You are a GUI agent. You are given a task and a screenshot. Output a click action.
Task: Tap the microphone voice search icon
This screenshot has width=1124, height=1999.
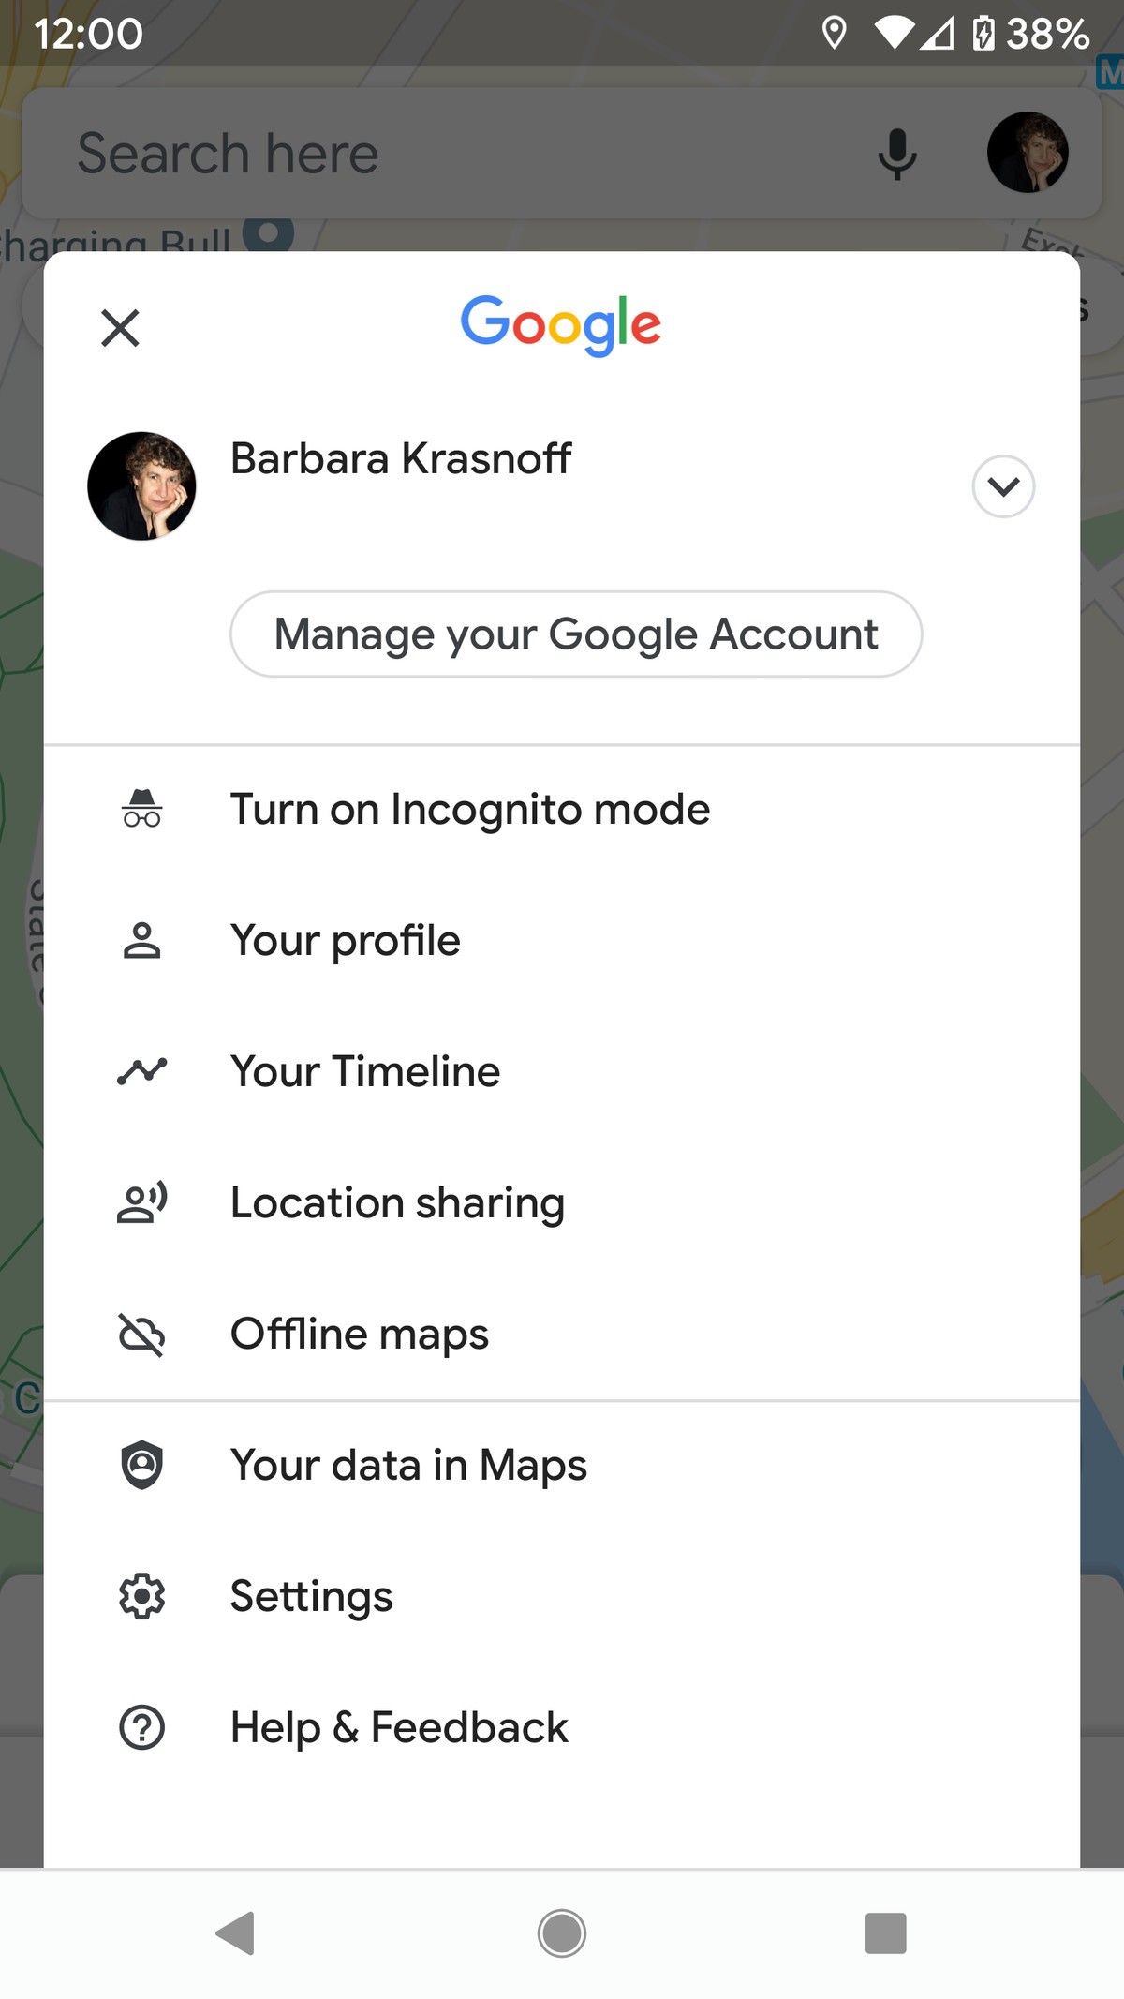pos(897,154)
